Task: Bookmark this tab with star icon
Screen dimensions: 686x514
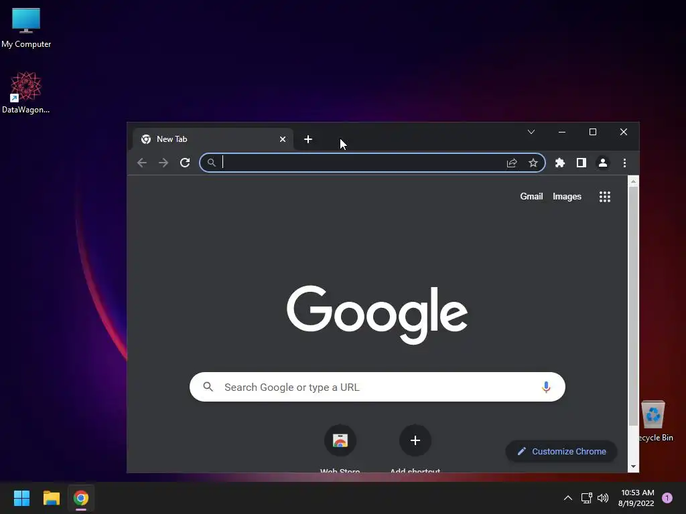Action: click(x=533, y=163)
